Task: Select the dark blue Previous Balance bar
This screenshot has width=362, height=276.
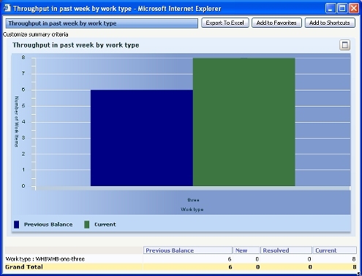Action: click(x=142, y=138)
